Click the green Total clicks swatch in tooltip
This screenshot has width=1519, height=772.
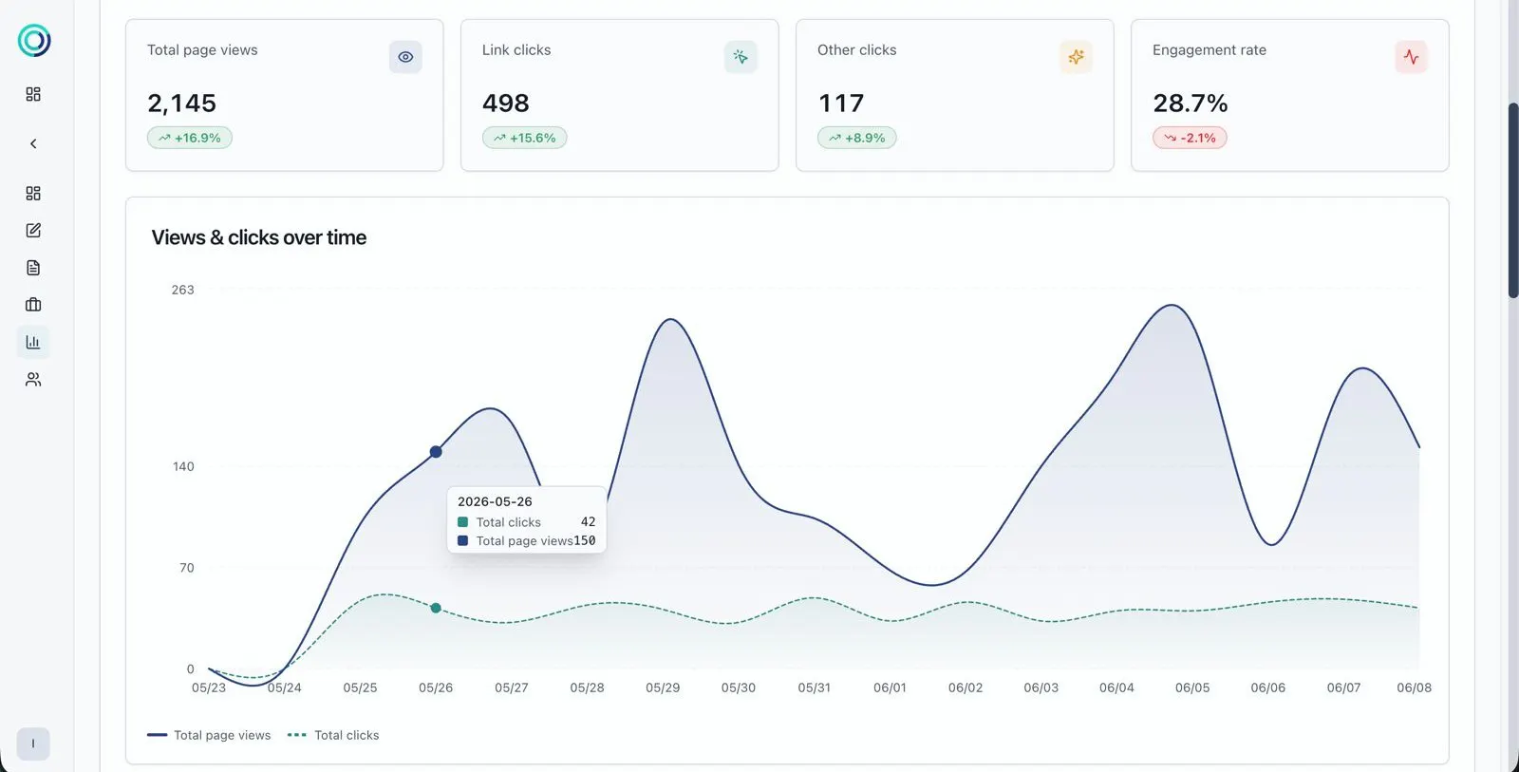point(463,522)
